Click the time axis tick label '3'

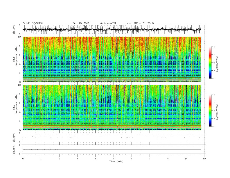(77, 159)
